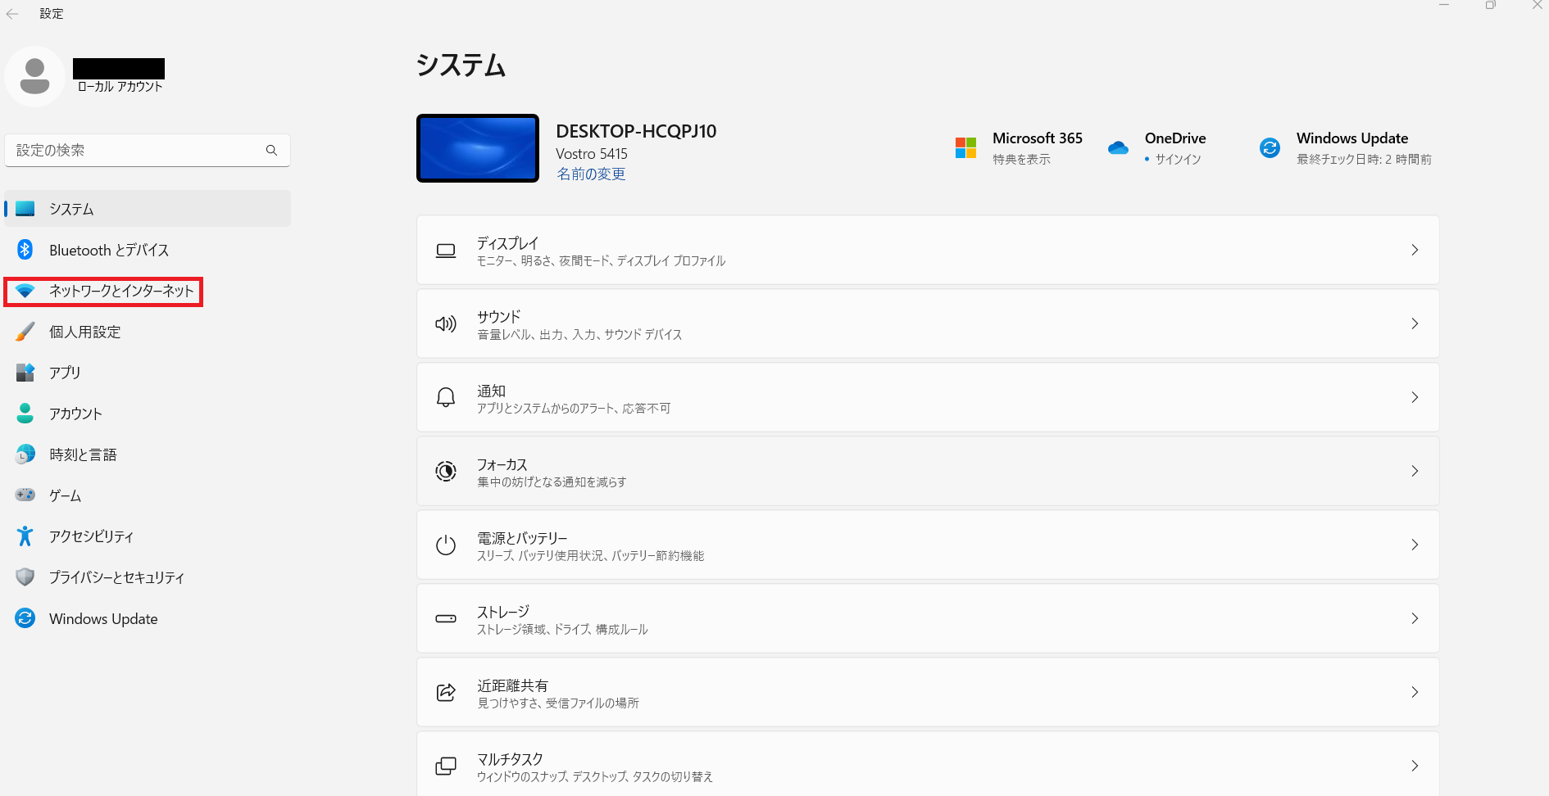
Task: Click the Windows Update sync icon at top
Action: pyautogui.click(x=1270, y=148)
